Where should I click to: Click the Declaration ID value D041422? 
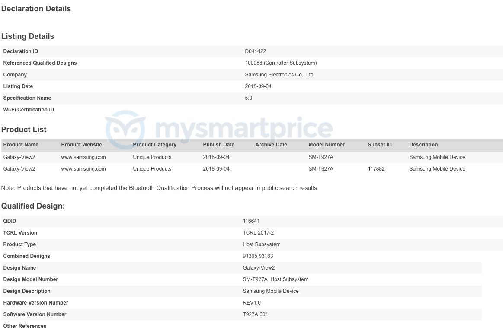coord(256,51)
